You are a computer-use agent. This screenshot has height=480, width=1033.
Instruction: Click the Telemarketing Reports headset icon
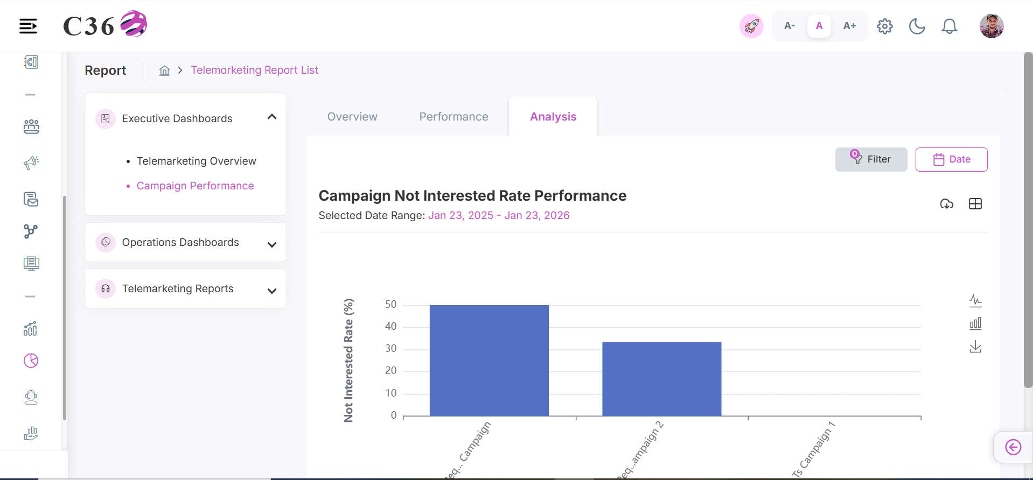[106, 288]
